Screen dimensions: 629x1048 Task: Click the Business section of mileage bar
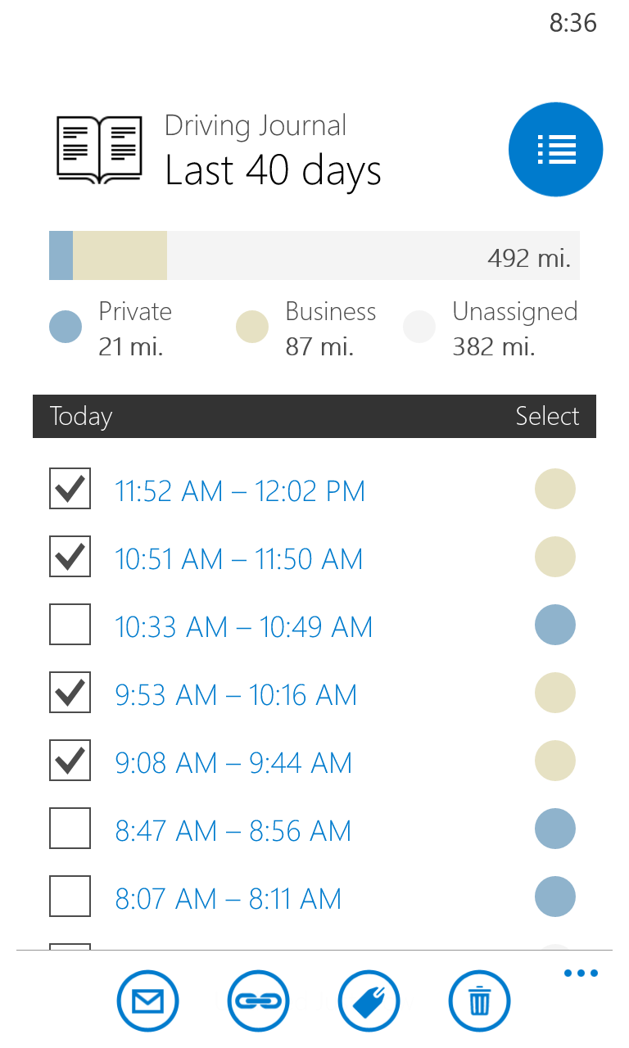click(x=120, y=255)
